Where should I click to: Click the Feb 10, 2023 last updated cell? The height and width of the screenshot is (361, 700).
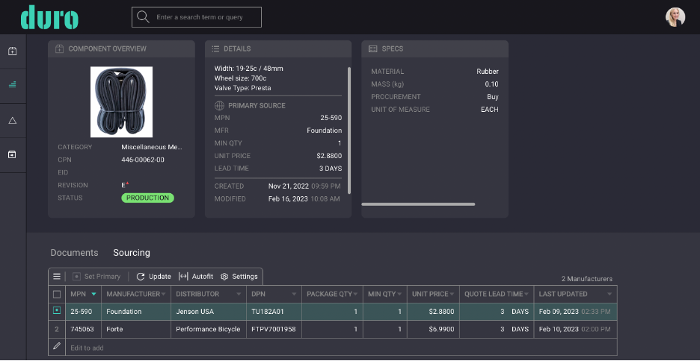(x=575, y=330)
